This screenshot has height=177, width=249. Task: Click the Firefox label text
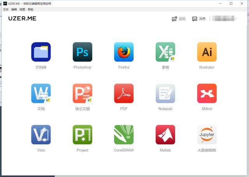point(124,68)
